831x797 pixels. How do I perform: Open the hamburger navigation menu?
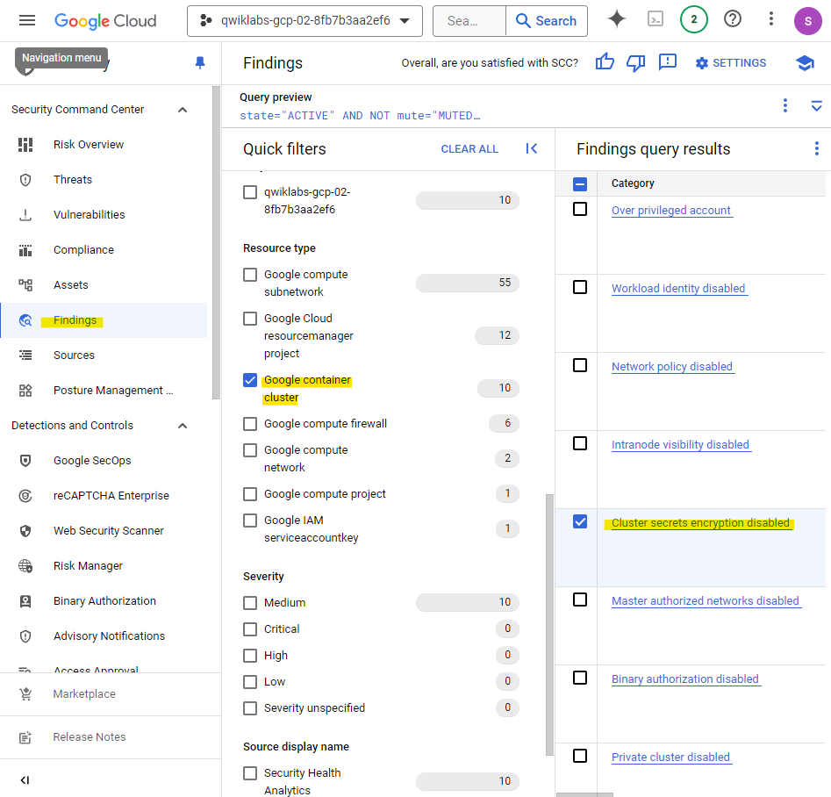pos(27,21)
